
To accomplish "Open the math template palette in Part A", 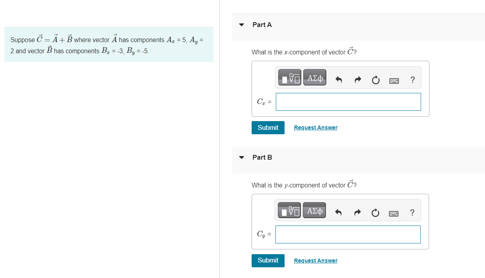I will click(x=289, y=77).
